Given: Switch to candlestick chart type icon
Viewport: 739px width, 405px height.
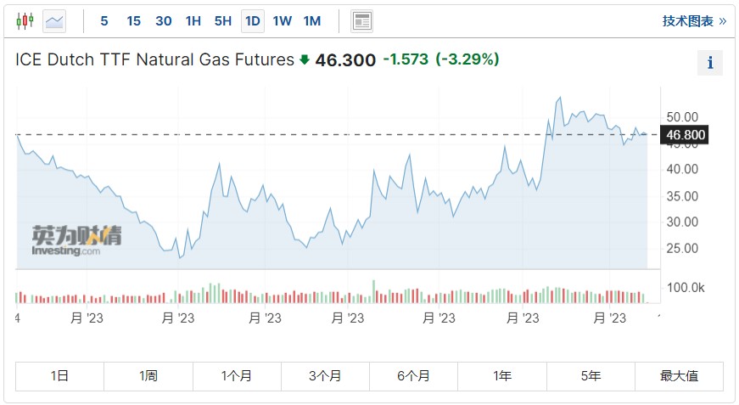Looking at the screenshot, I should (25, 21).
